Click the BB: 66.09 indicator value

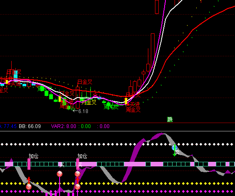tap(30, 126)
